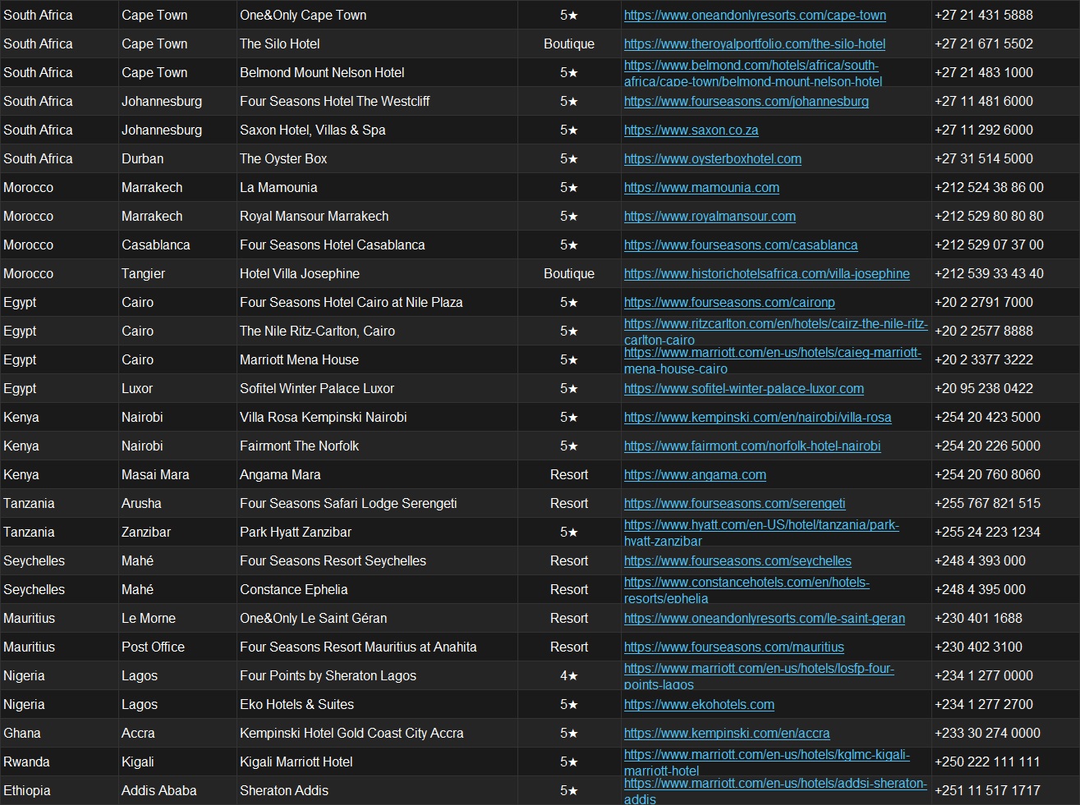Select the 'Ethiopia' country cell
Viewport: 1080px width, 805px height.
tap(59, 790)
